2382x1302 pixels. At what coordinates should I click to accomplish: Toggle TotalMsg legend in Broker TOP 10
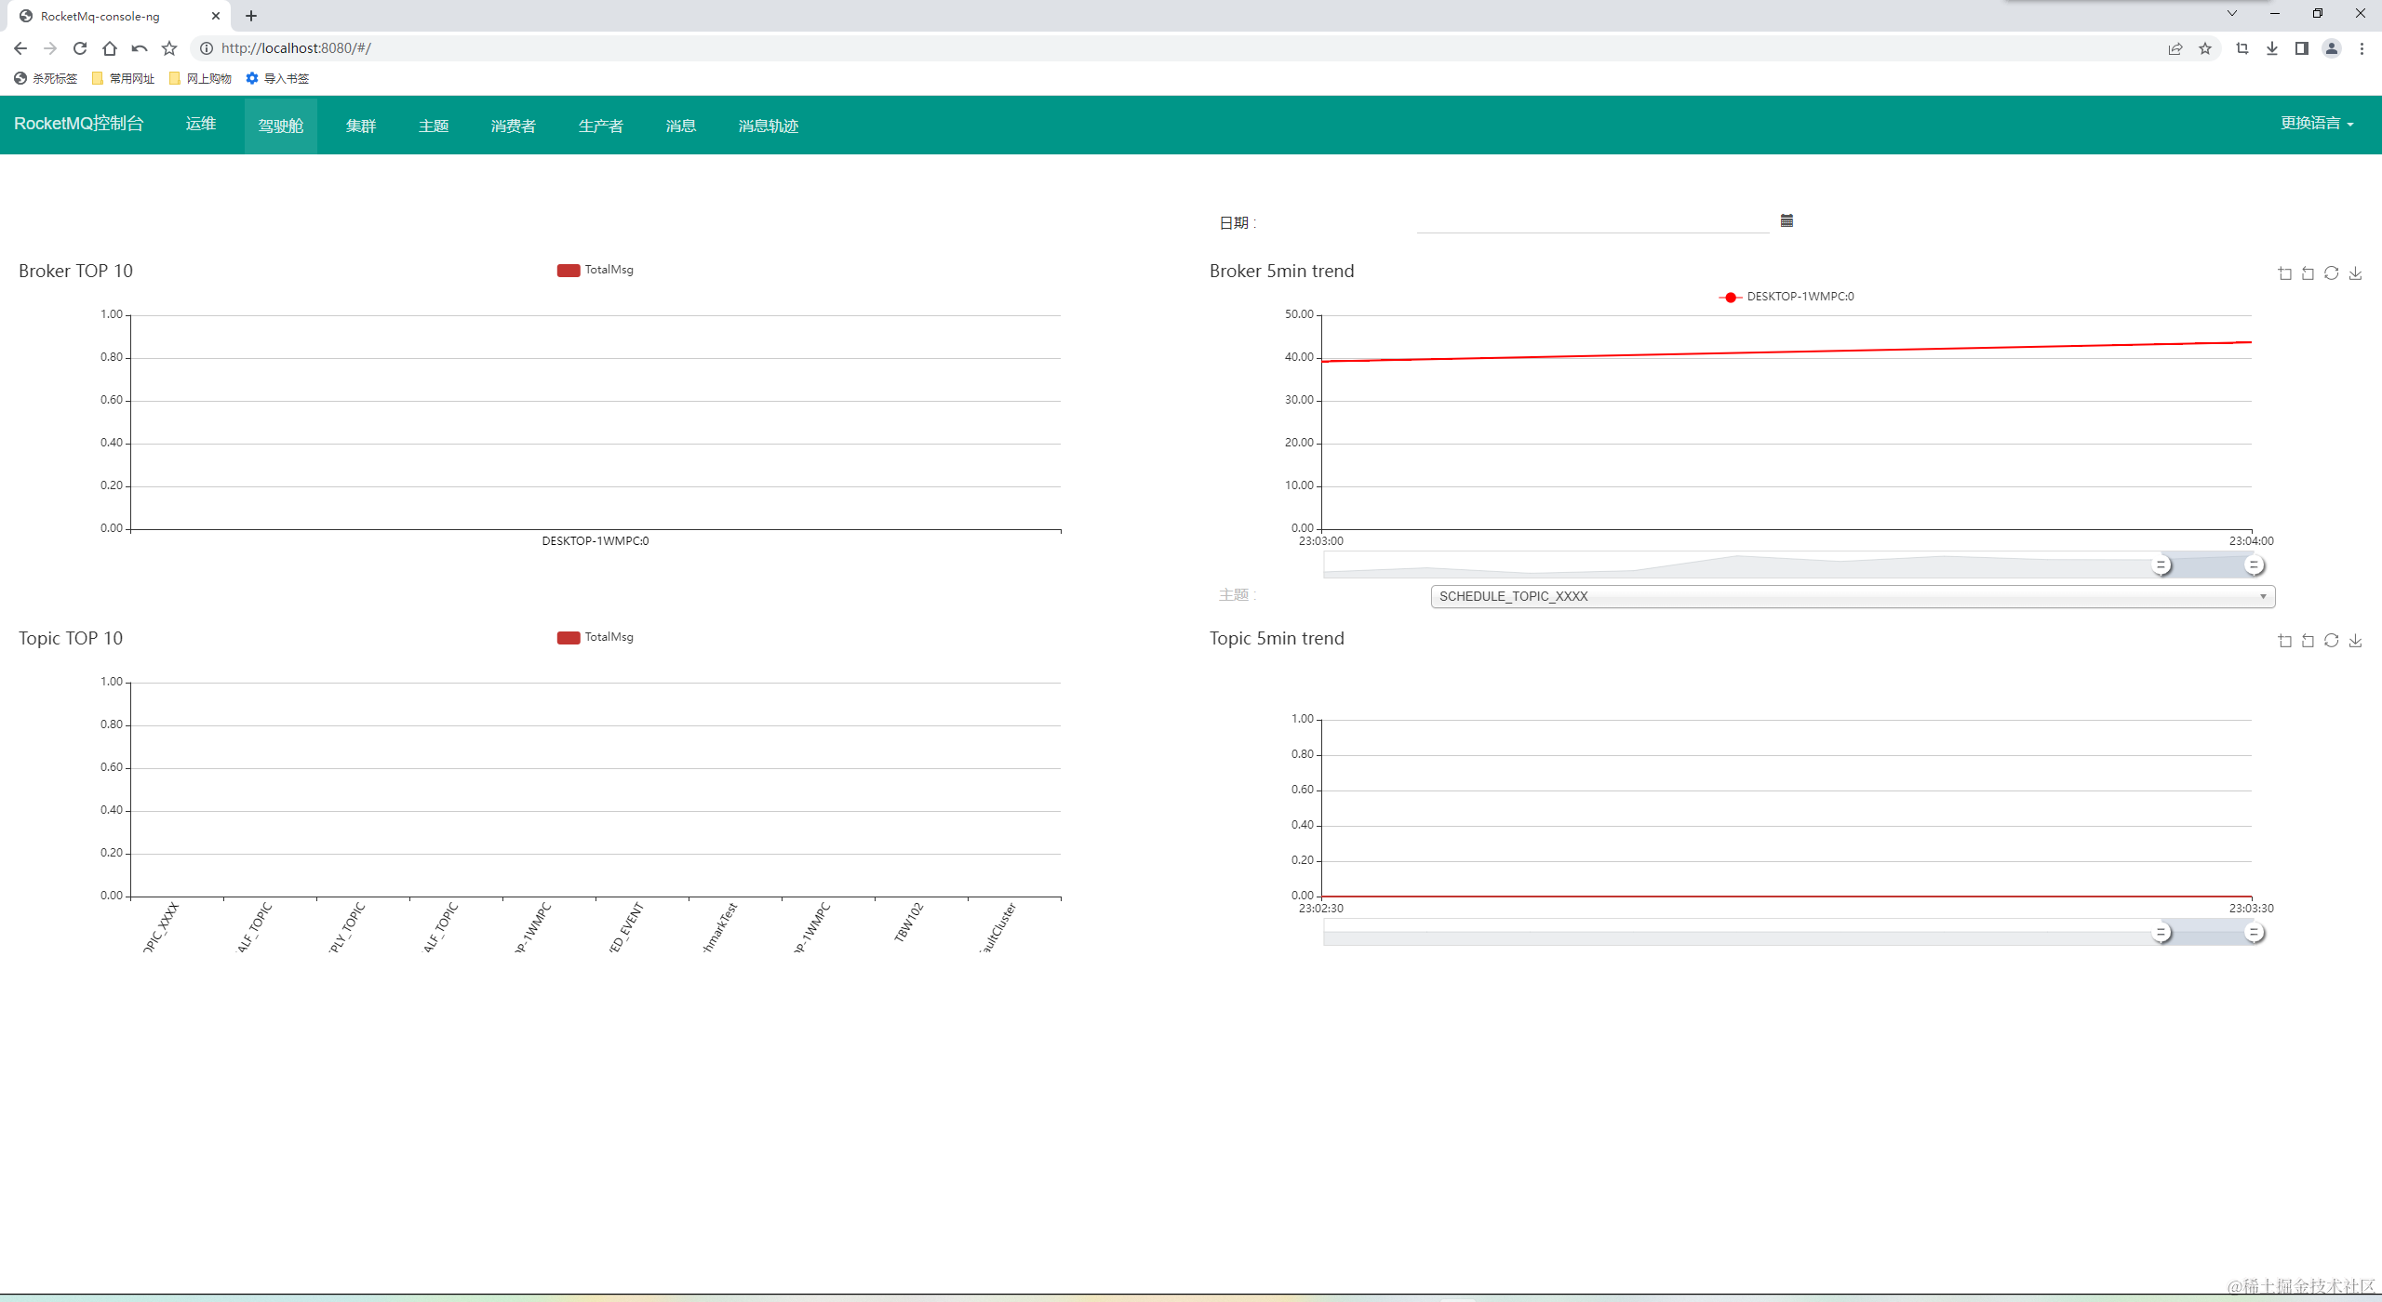click(595, 270)
